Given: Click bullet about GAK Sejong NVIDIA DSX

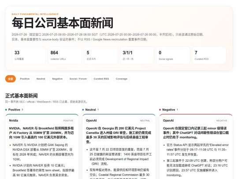Looking at the screenshot, I should (x=43, y=152).
